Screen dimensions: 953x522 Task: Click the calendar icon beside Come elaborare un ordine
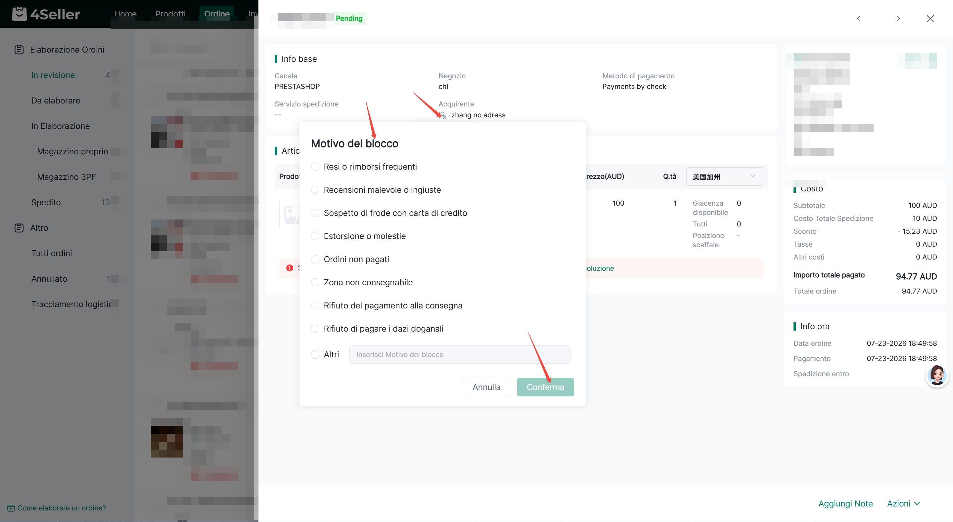[x=11, y=508]
